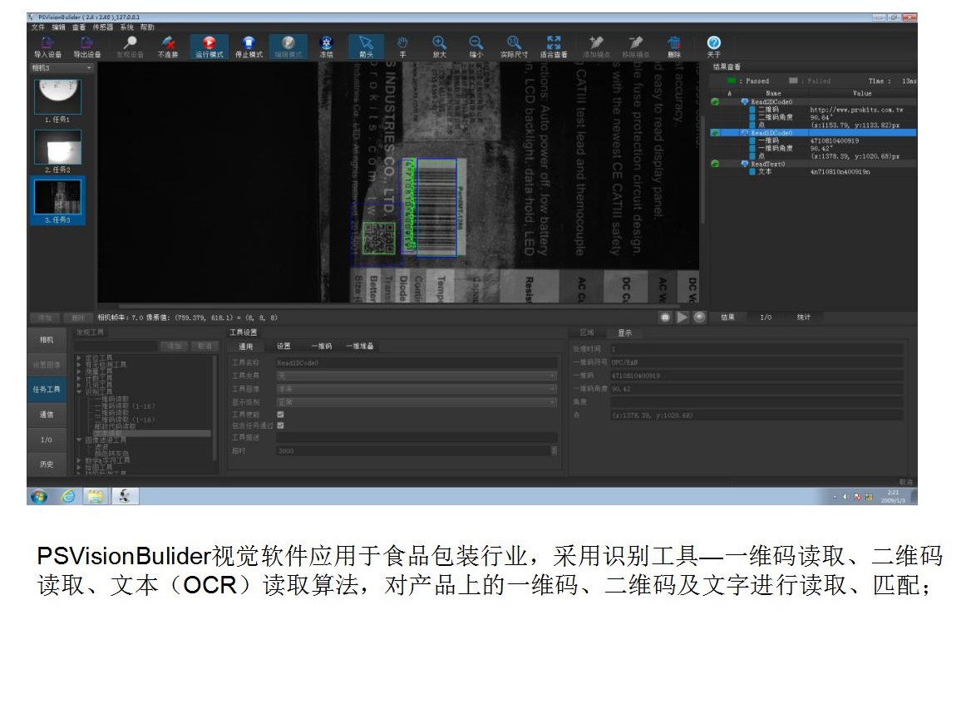
Task: Toggle the 包含任务通过 checkbox
Action: [280, 425]
